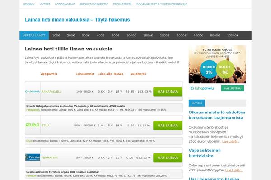Click HAE LAINAA for Ferratum
The height and width of the screenshot is (180, 271).
168,158
